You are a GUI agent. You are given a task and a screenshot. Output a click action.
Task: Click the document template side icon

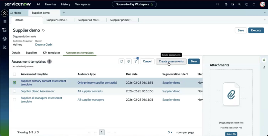coord(264,67)
